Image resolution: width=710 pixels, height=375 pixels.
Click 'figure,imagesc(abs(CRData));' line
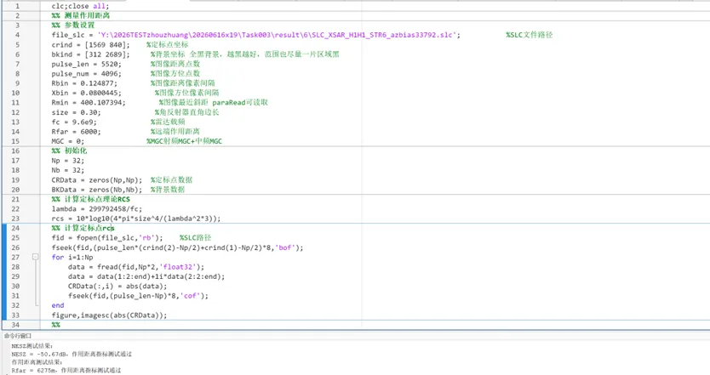pos(109,315)
